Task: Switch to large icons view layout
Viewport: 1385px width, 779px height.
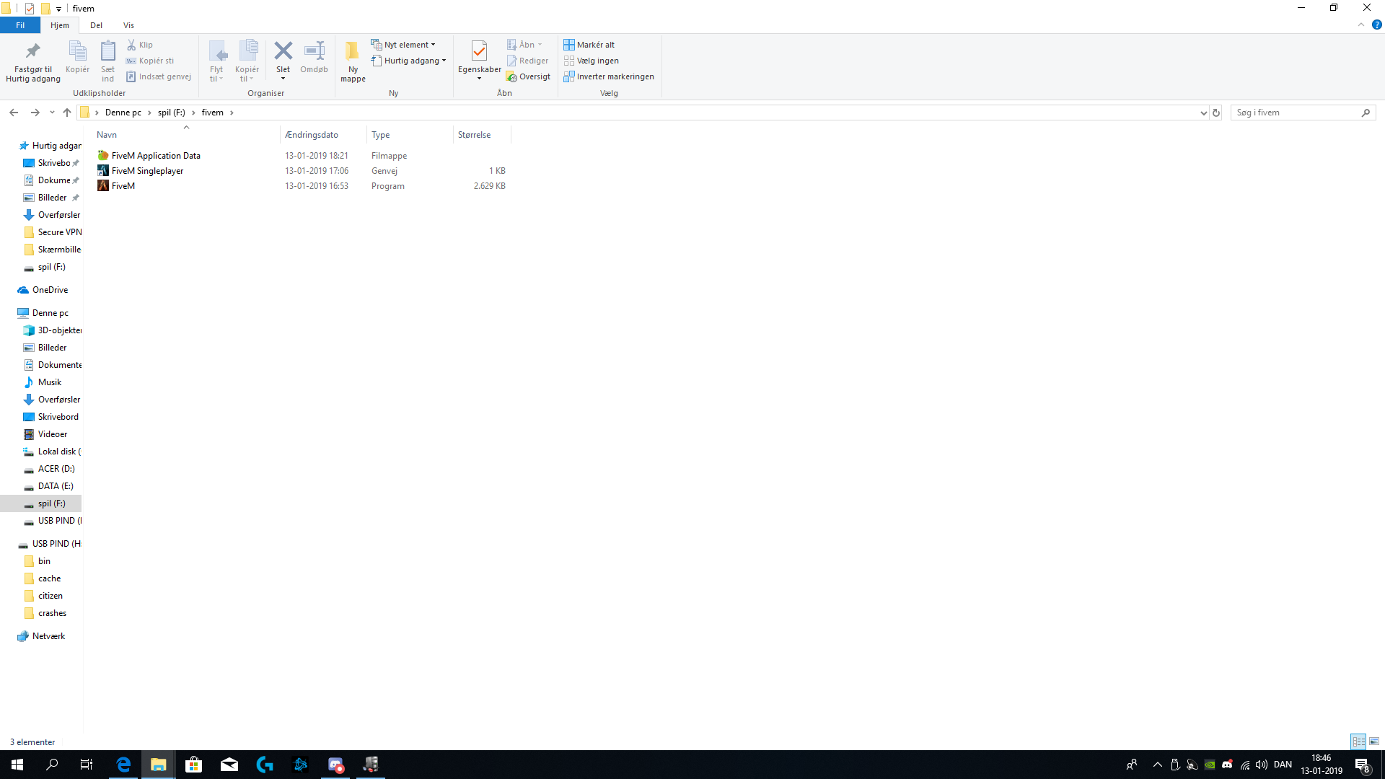Action: click(x=1374, y=741)
